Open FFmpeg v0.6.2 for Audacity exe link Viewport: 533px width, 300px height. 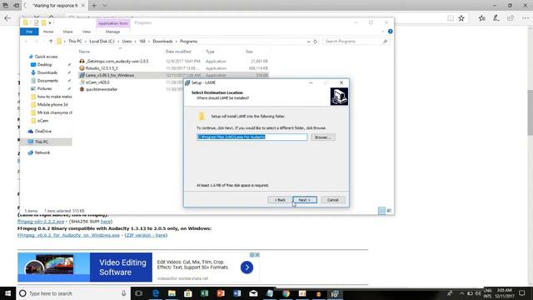pos(68,235)
